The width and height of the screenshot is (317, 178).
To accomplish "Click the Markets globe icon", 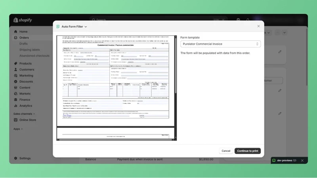I will [x=15, y=94].
